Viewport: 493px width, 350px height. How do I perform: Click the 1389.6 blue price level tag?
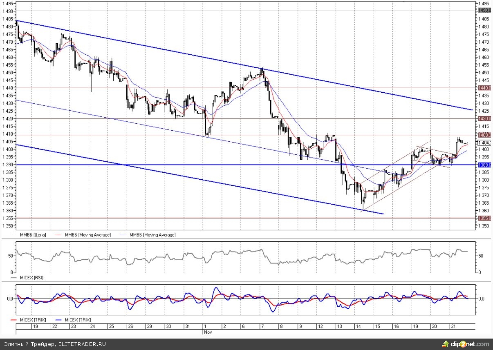(484, 165)
